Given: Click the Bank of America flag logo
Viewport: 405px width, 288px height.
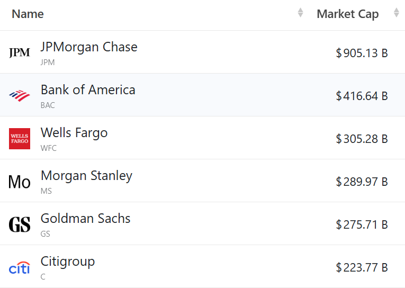Looking at the screenshot, I should 20,95.
